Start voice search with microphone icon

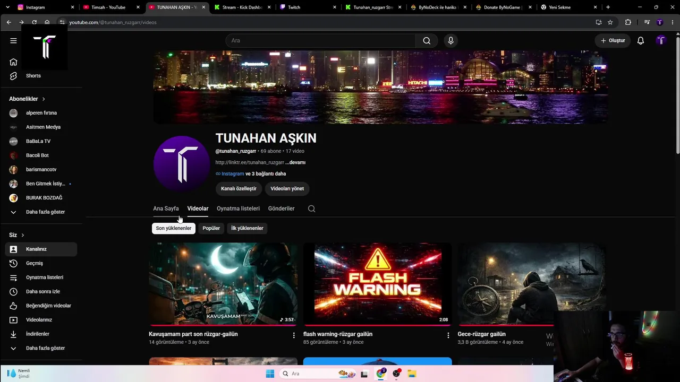pos(450,41)
